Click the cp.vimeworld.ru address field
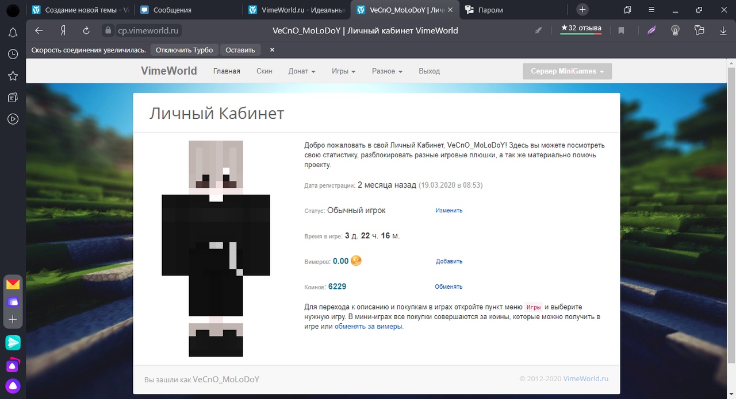Screen dimensions: 736x399 pyautogui.click(x=148, y=30)
